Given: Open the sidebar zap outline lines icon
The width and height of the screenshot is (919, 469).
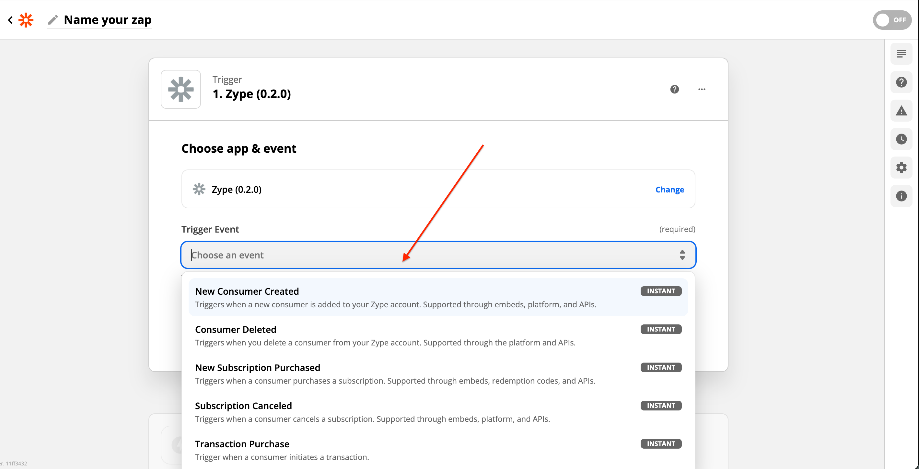Looking at the screenshot, I should [901, 54].
